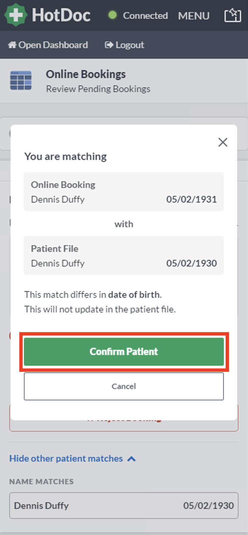
Task: Click the Review Pending Bookings subtitle
Action: pyautogui.click(x=98, y=89)
